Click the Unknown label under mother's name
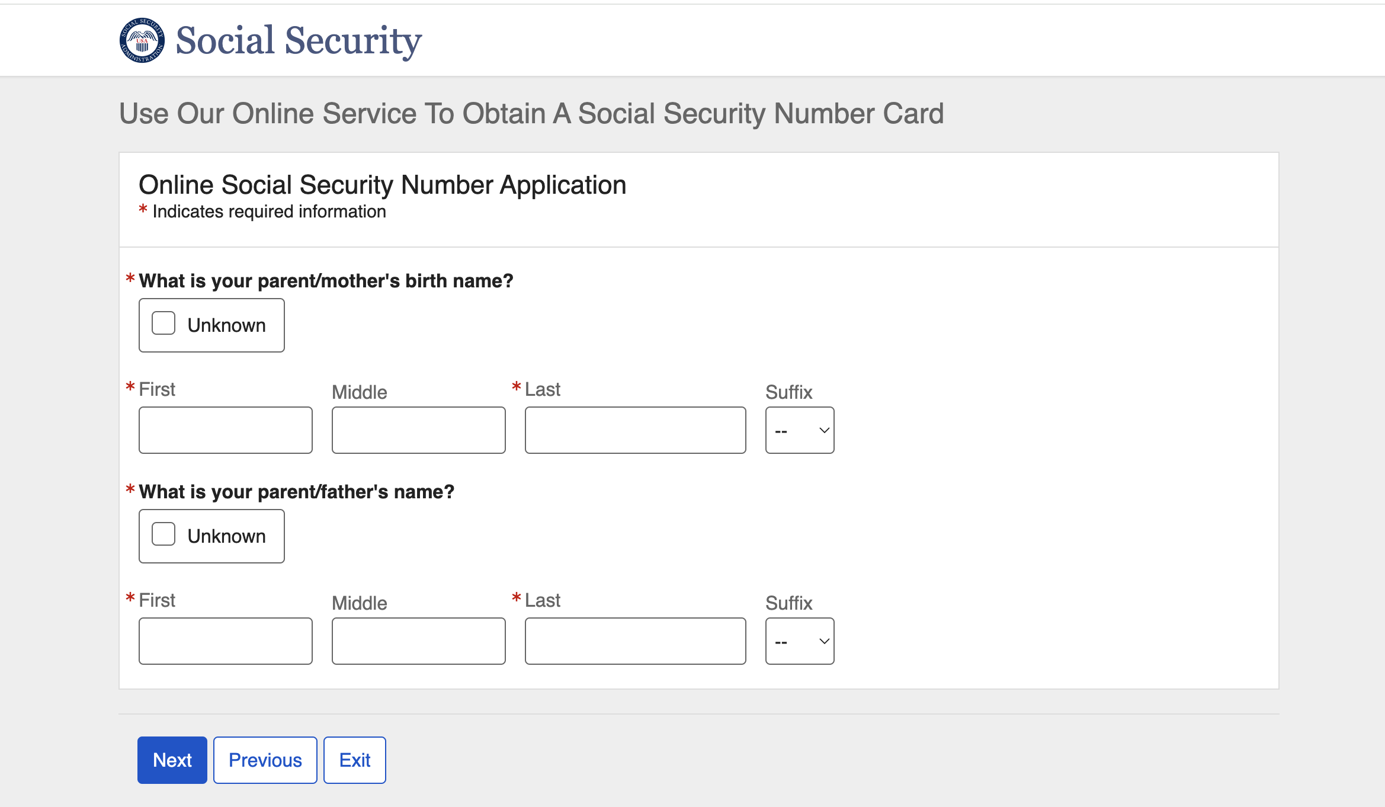 pyautogui.click(x=227, y=325)
